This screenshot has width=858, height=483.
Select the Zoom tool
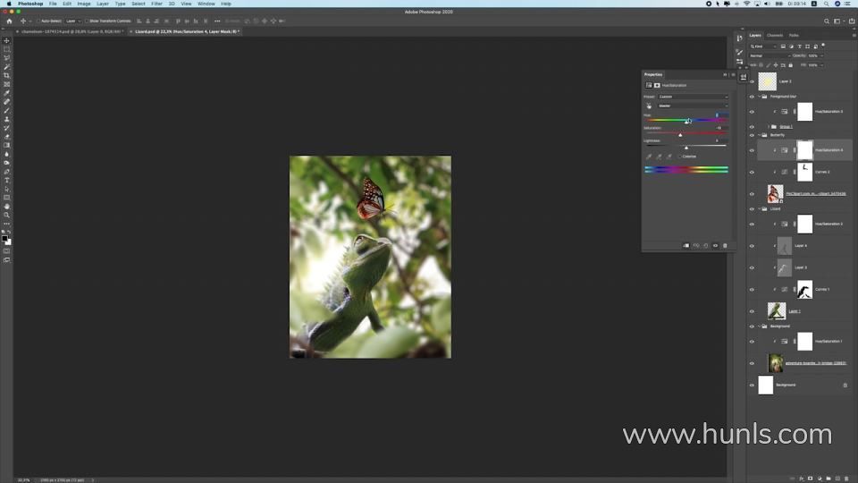click(x=6, y=215)
